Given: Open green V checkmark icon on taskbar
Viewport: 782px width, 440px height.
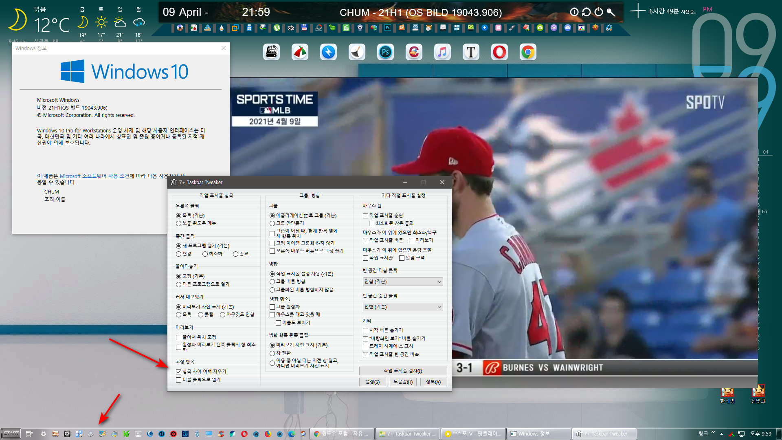Looking at the screenshot, I should [x=126, y=434].
